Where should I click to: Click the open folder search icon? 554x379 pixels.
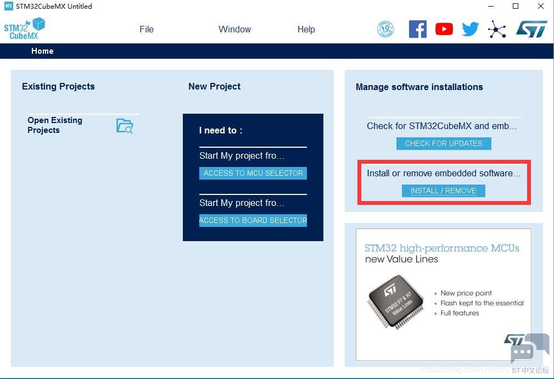click(x=125, y=126)
